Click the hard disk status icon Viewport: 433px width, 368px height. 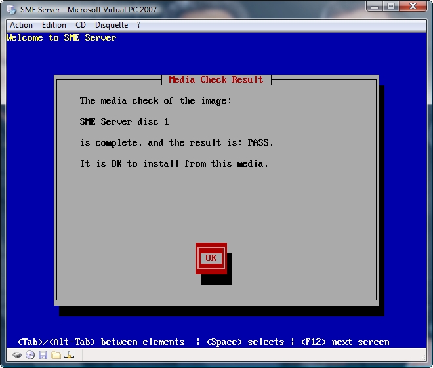pos(17,355)
